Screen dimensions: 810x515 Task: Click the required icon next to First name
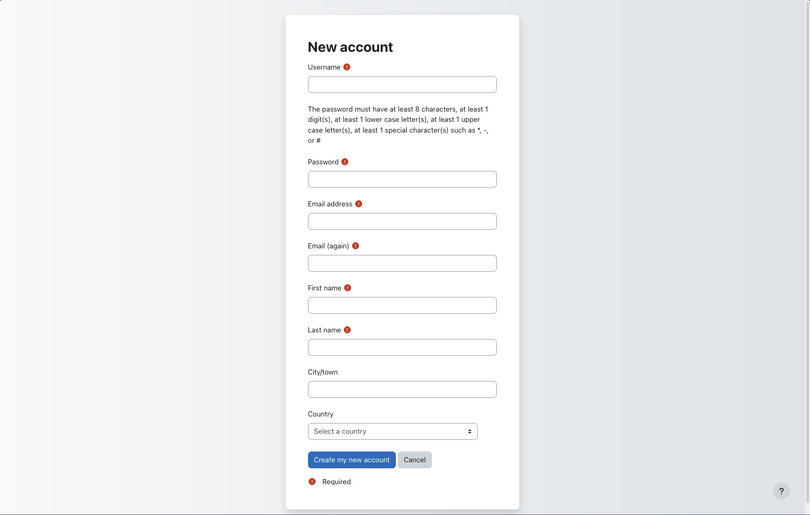(x=348, y=288)
